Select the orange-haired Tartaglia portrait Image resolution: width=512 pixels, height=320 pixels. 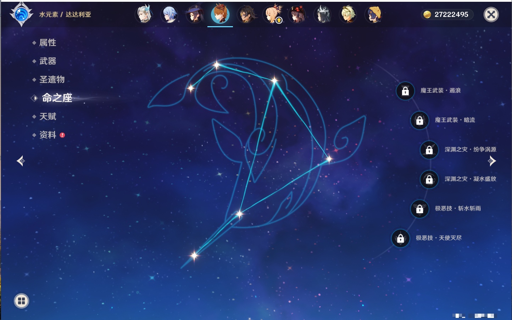pyautogui.click(x=220, y=14)
